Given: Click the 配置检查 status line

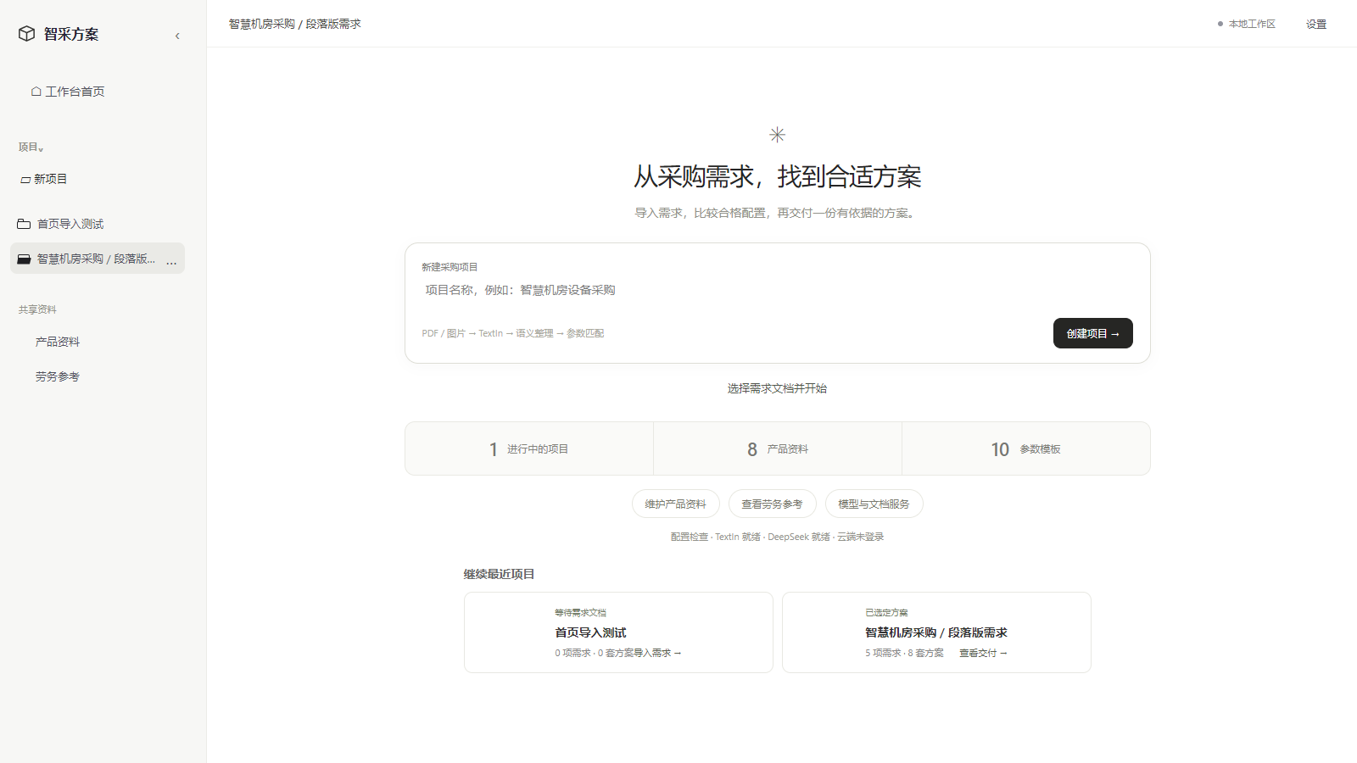Looking at the screenshot, I should click(x=777, y=537).
